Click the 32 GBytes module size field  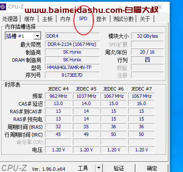(x=147, y=36)
